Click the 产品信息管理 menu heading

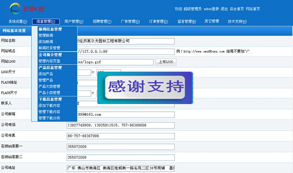pyautogui.click(x=50, y=68)
